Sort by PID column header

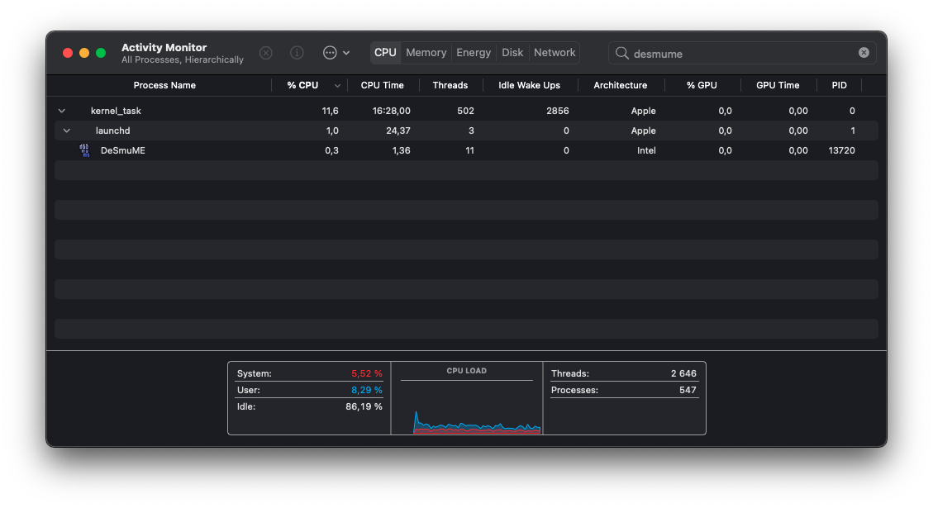tap(839, 86)
